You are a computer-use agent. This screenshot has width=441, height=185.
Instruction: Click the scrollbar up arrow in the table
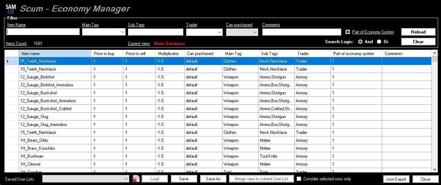pyautogui.click(x=434, y=53)
